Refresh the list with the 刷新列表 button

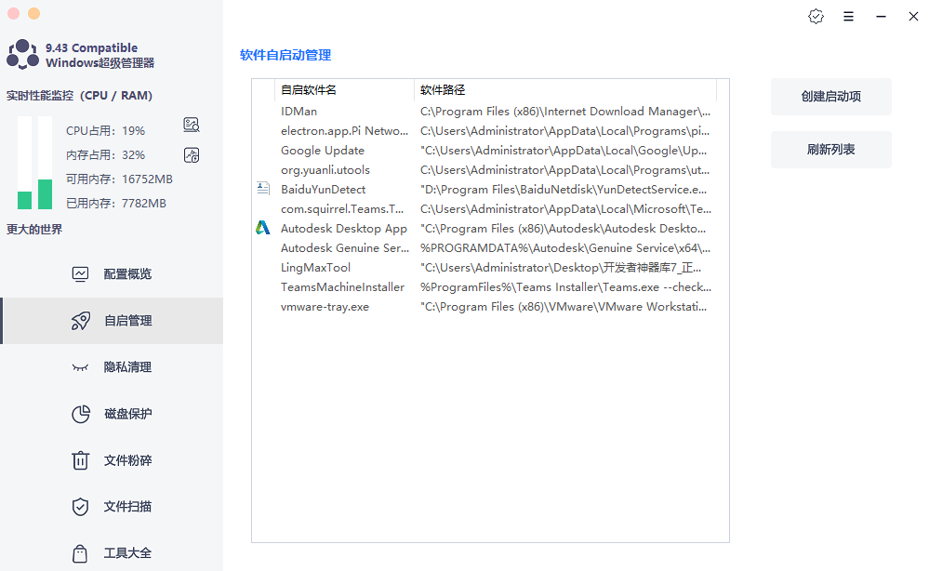[x=830, y=150]
